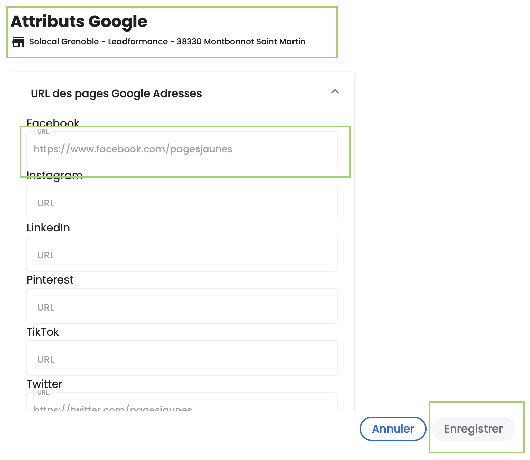Click the small URL caption in the Facebook field
The height and width of the screenshot is (460, 530).
click(x=43, y=132)
